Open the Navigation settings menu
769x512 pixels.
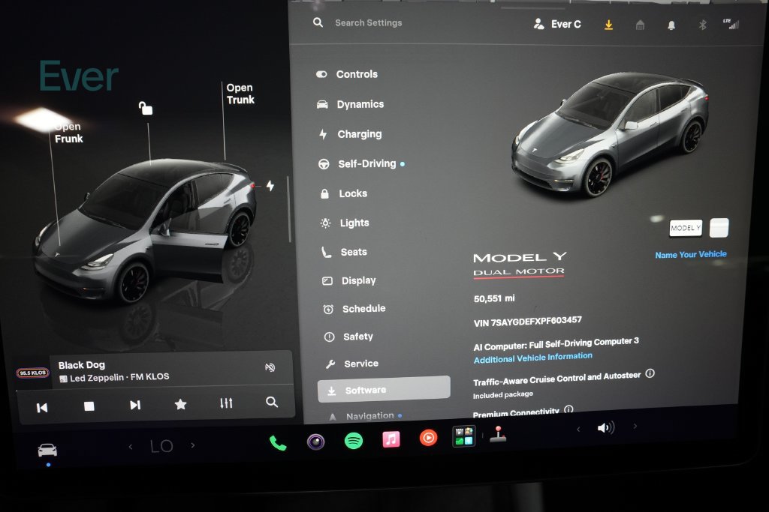(366, 416)
